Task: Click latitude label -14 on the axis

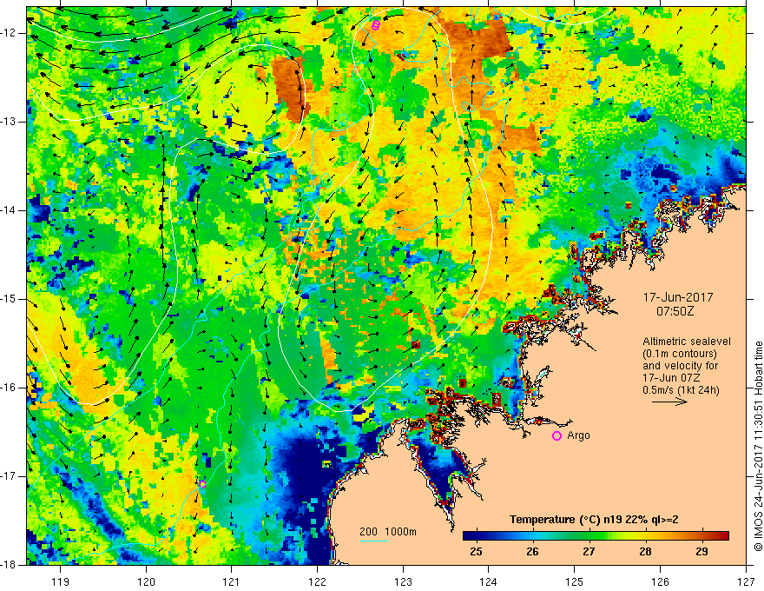Action: click(9, 210)
